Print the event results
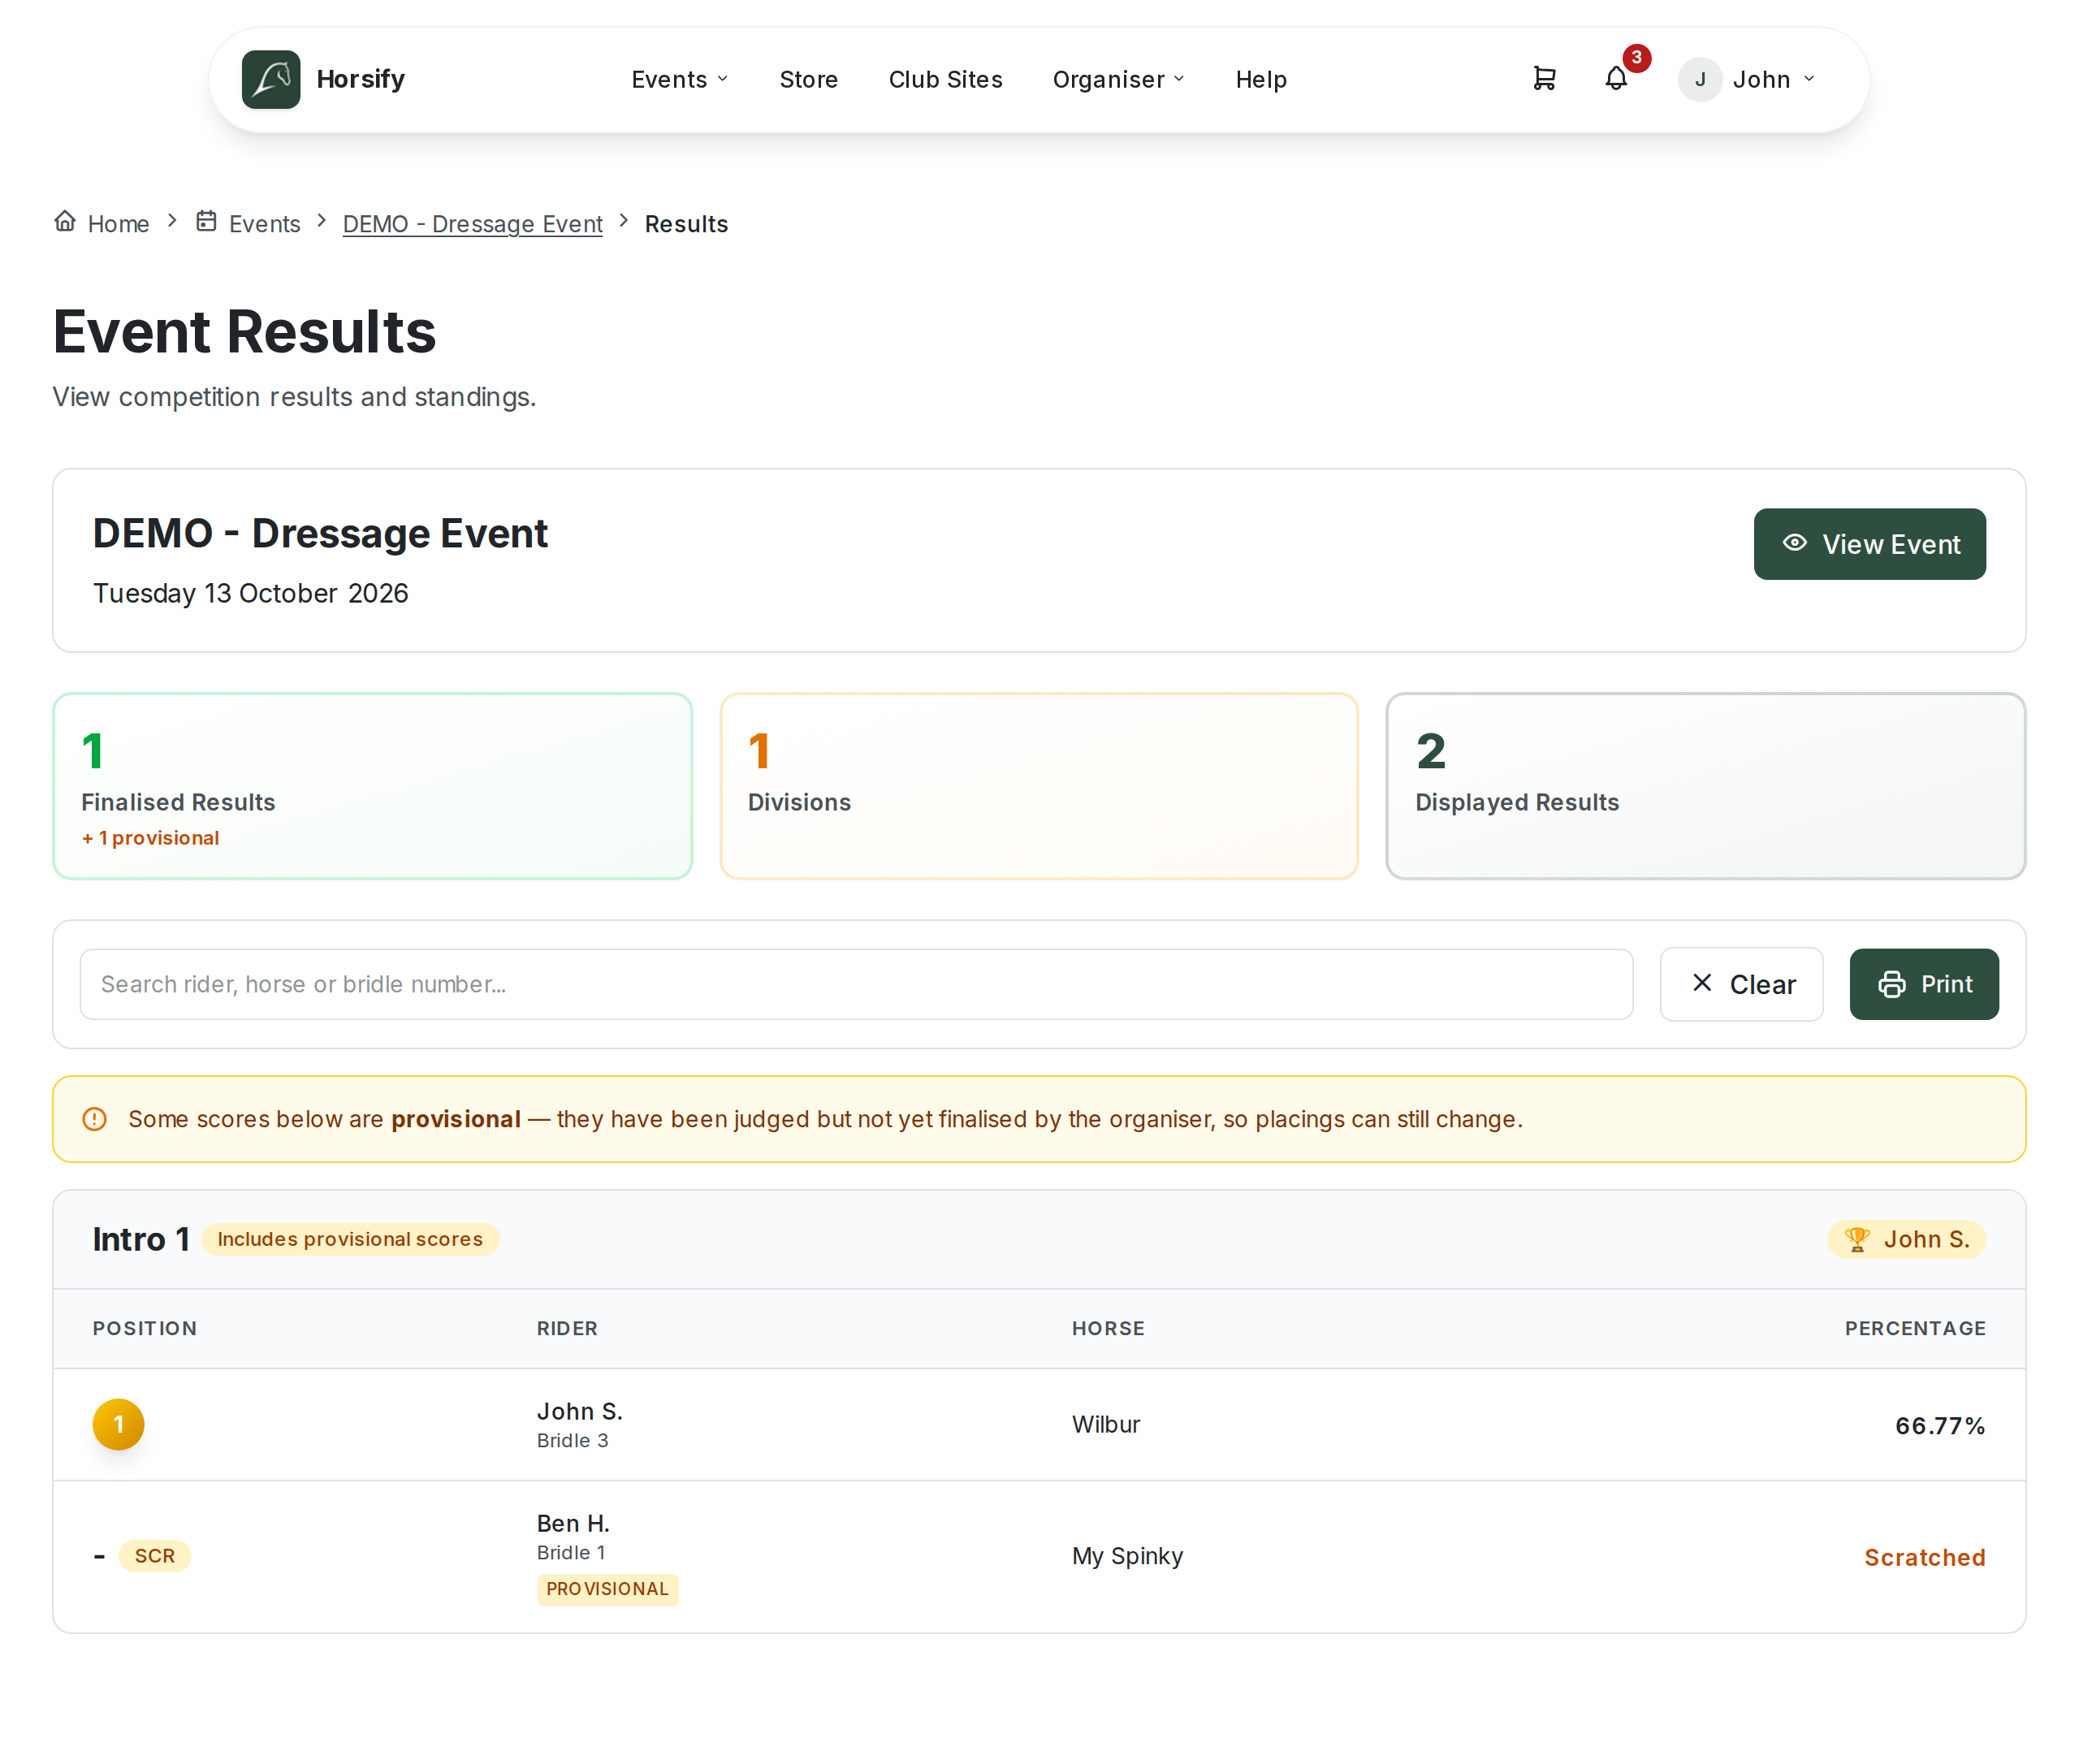Viewport: 2079px width, 1764px height. [1924, 984]
